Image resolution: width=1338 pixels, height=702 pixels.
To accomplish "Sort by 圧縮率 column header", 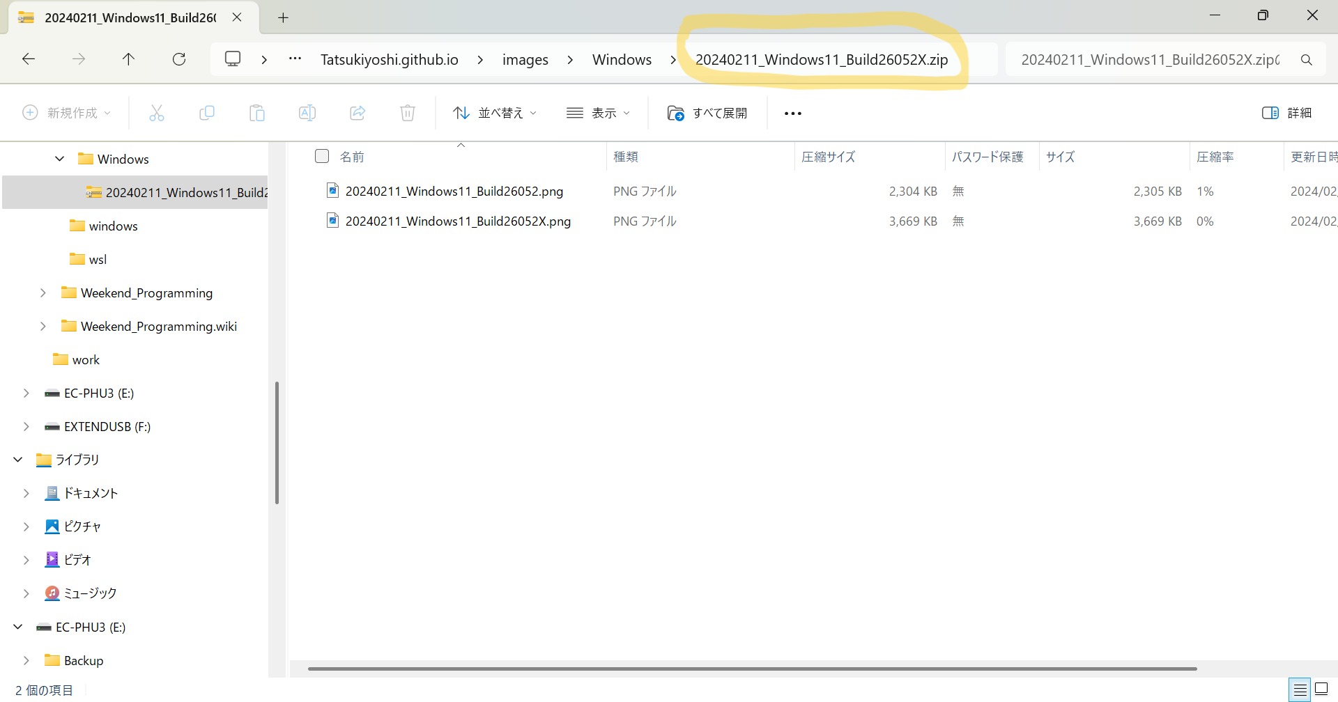I will click(1215, 157).
